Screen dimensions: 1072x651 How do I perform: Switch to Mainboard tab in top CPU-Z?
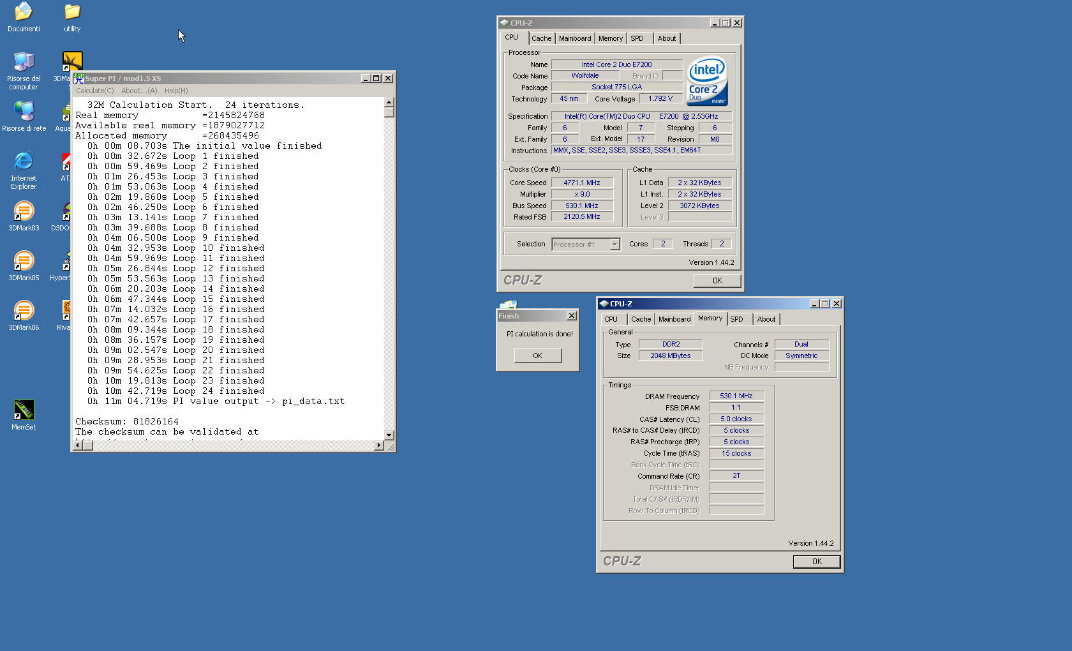(x=575, y=38)
